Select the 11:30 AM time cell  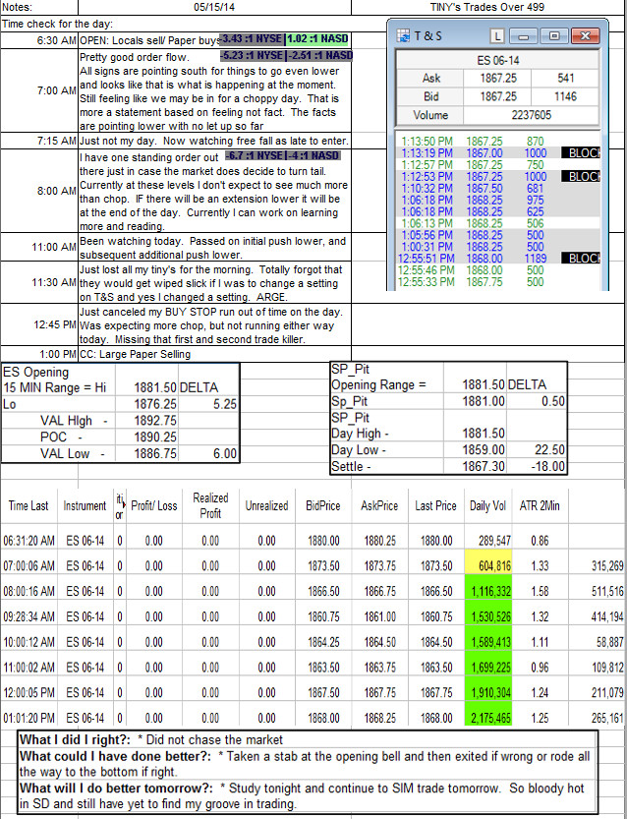(39, 282)
